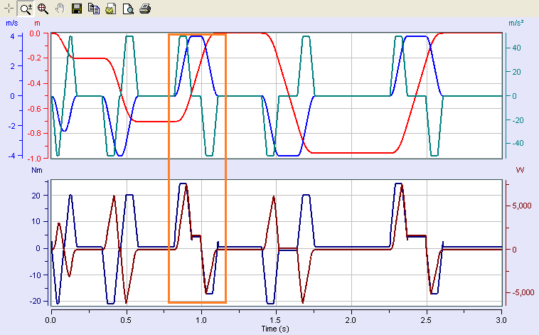Screen dimensions: 539x335
Task: Print the chart using the printer icon
Action: tap(145, 9)
